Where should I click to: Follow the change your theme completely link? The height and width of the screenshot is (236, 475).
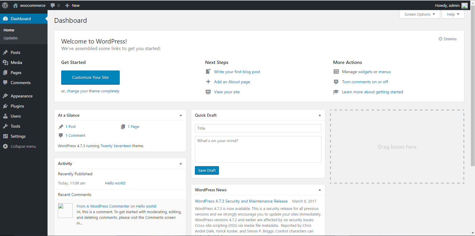(93, 91)
